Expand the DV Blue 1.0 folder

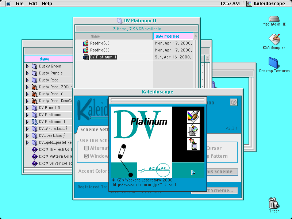27,108
